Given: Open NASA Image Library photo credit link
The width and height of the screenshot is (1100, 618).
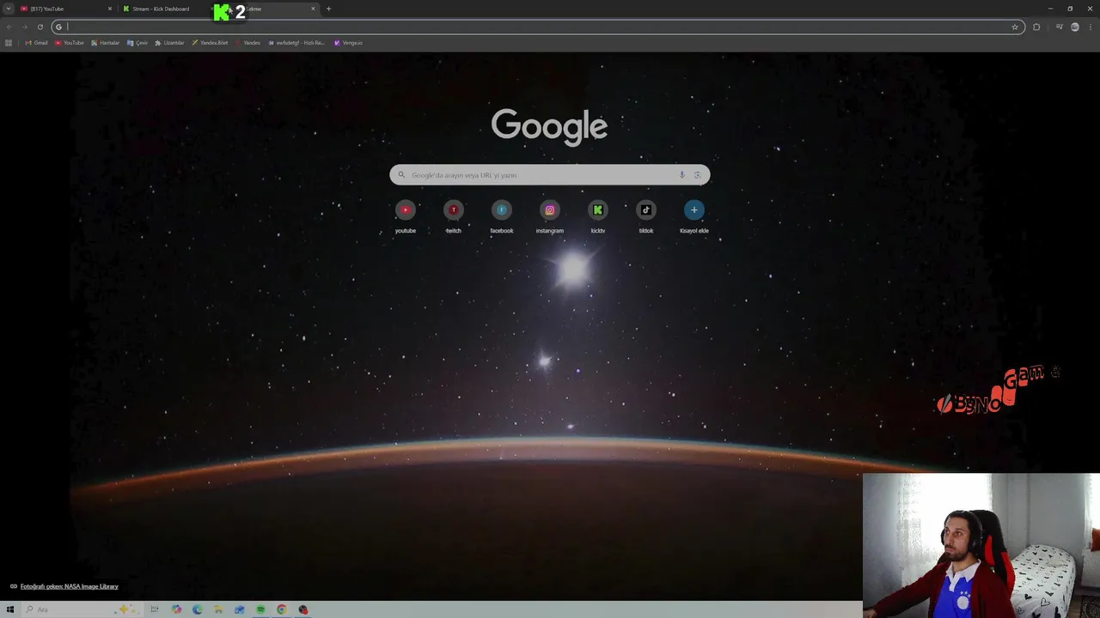Looking at the screenshot, I should click(69, 586).
